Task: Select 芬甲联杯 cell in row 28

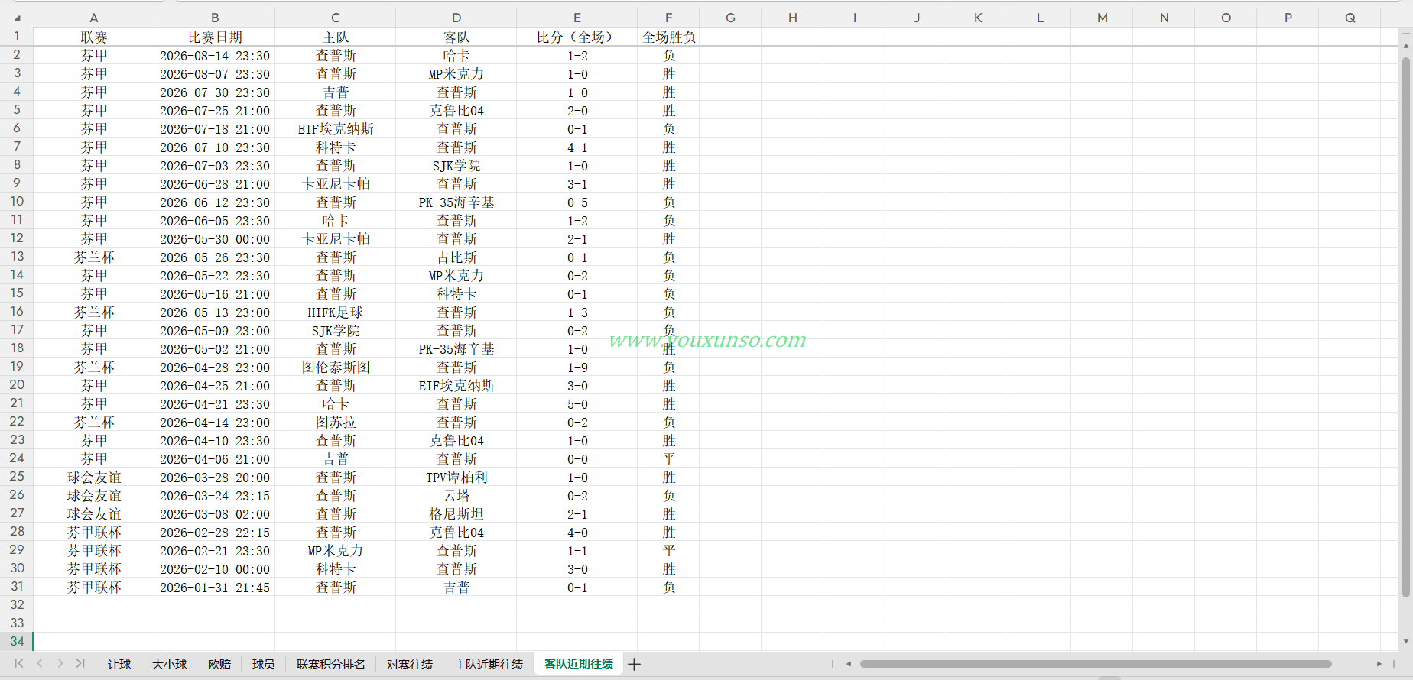Action: click(x=93, y=533)
